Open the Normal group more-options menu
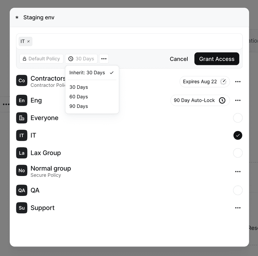Image resolution: width=258 pixels, height=256 pixels. pyautogui.click(x=238, y=171)
